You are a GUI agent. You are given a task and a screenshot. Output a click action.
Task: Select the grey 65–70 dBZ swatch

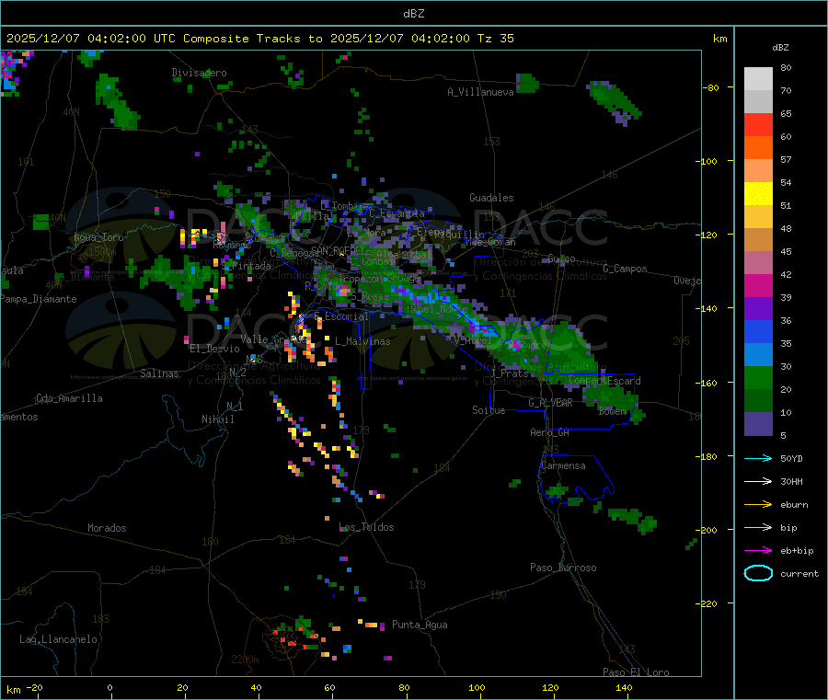pyautogui.click(x=758, y=102)
